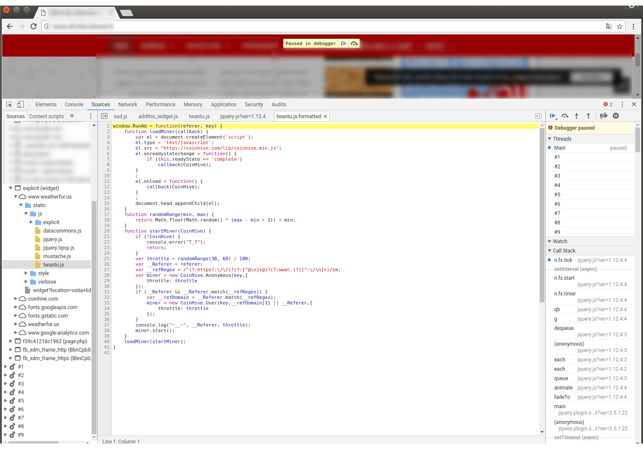
Task: Collapse the static folder
Action: point(21,205)
